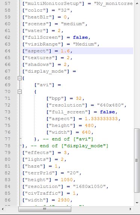Click the height value 1050

pos(67,180)
